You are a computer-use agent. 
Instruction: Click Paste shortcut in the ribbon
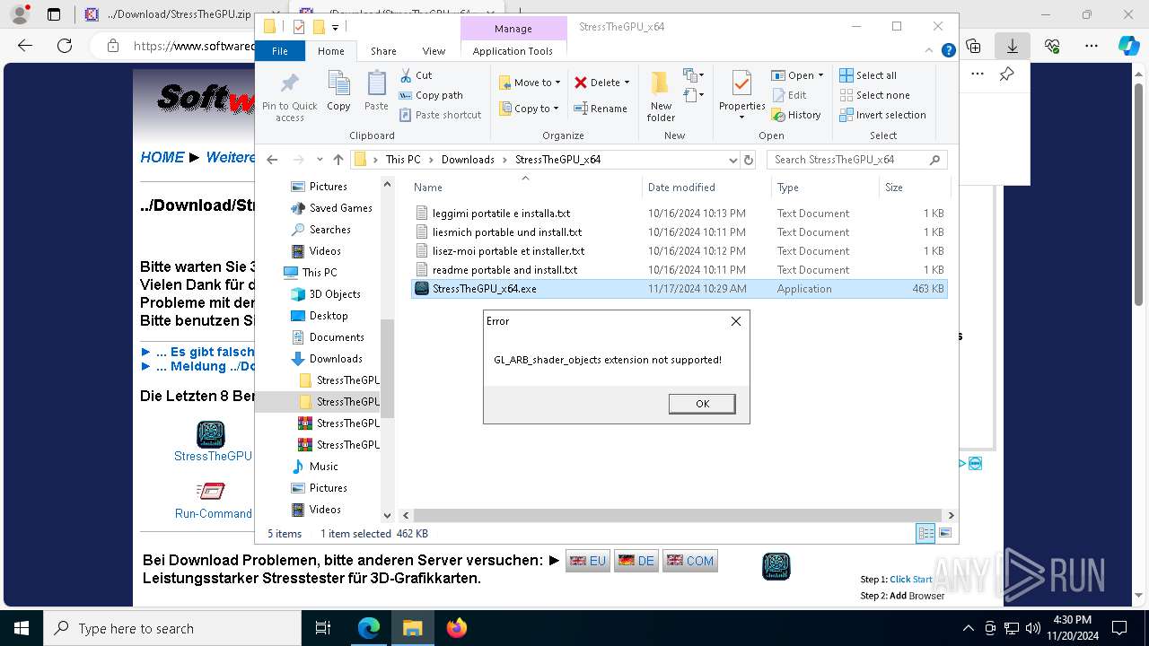440,115
